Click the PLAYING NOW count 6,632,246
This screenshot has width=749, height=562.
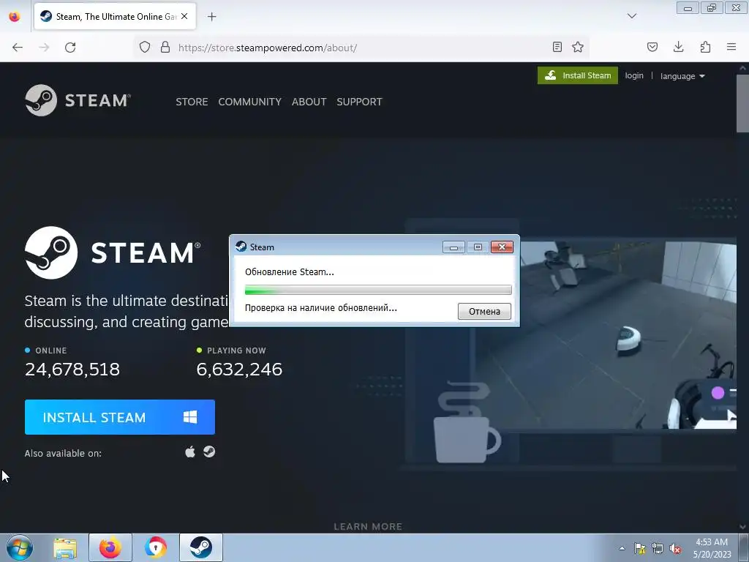click(239, 369)
